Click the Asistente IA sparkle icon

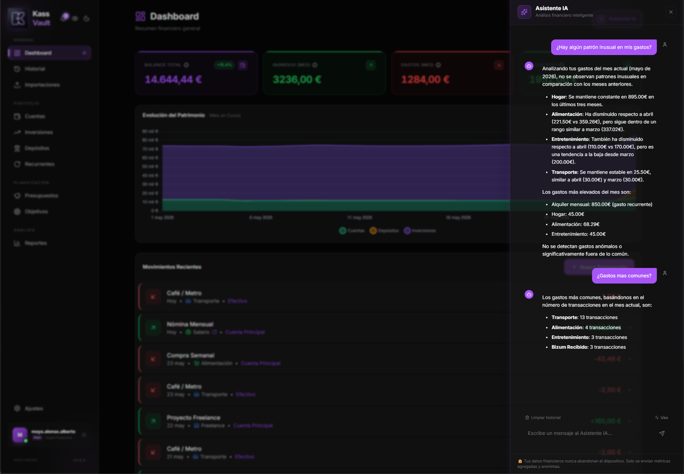tap(524, 12)
